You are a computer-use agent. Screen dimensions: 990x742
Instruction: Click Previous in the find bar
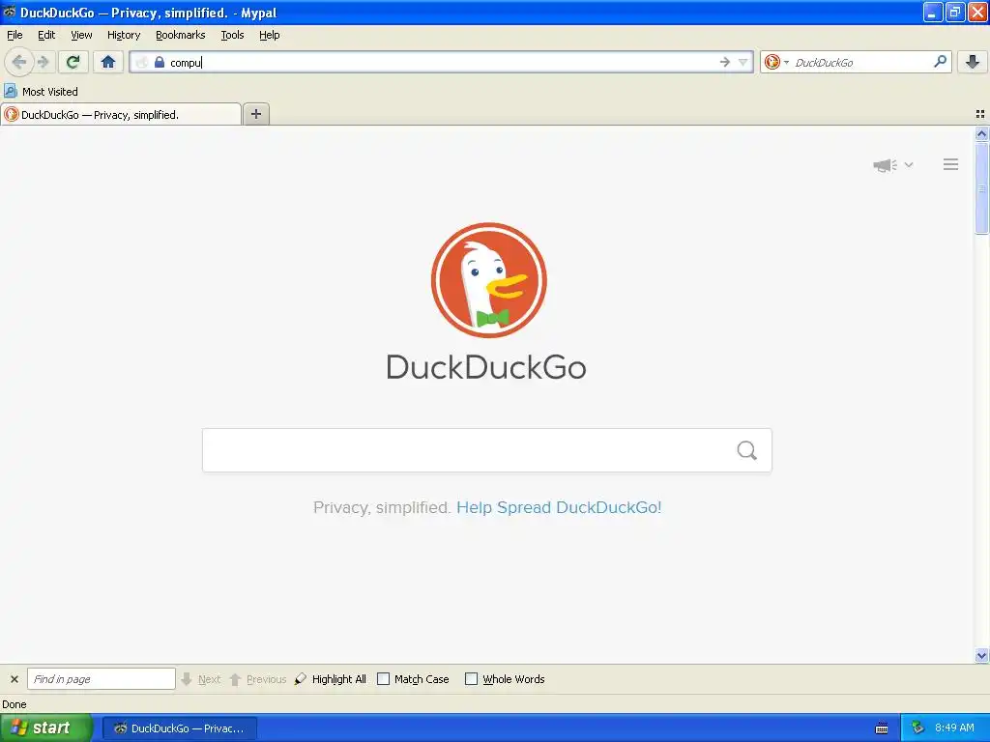click(258, 679)
